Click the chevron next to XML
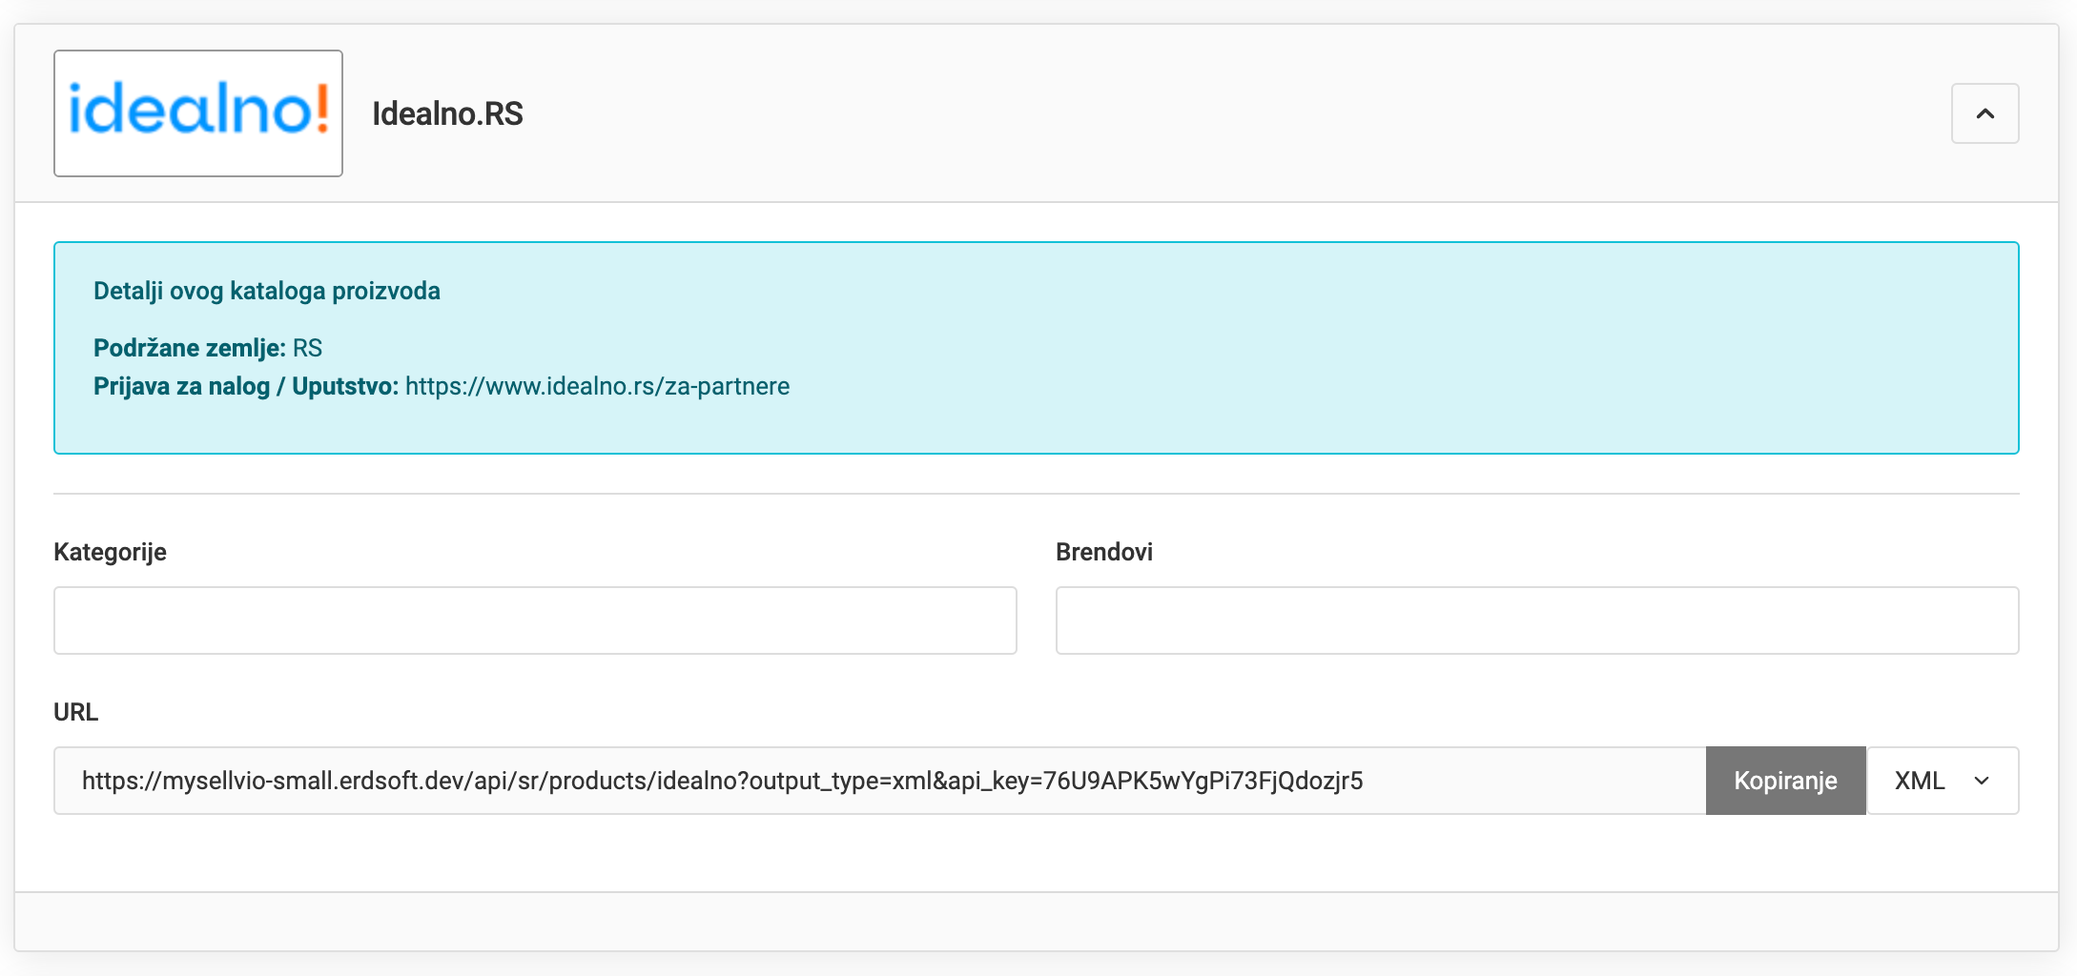The height and width of the screenshot is (976, 2077). tap(1982, 781)
